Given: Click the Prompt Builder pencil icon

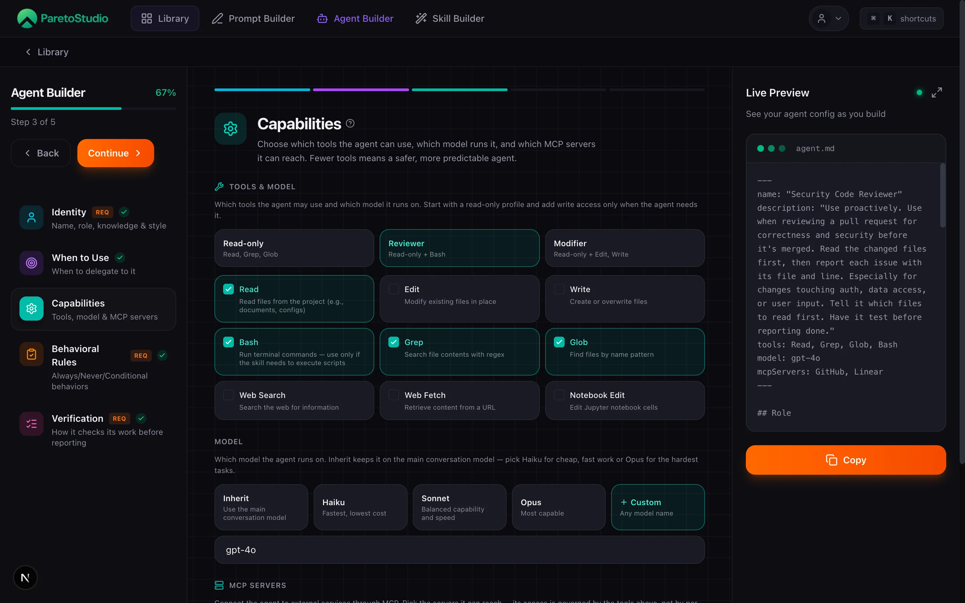Looking at the screenshot, I should 217,18.
